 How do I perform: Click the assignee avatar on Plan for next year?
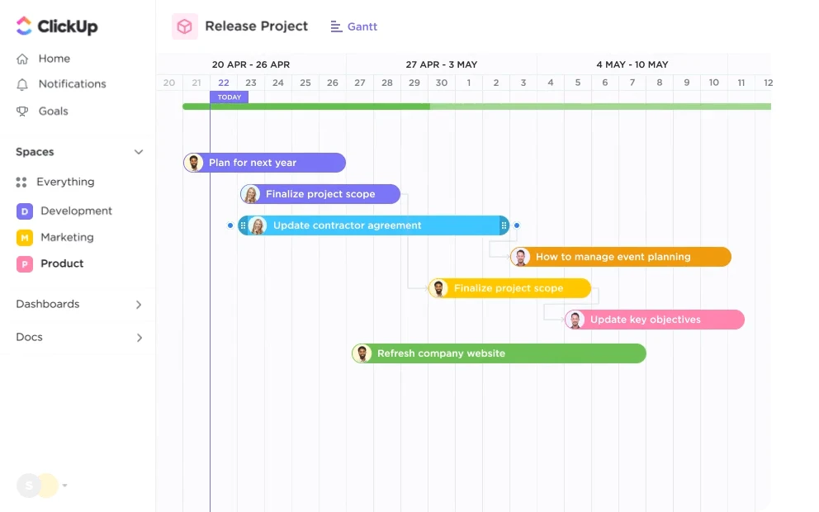point(195,162)
